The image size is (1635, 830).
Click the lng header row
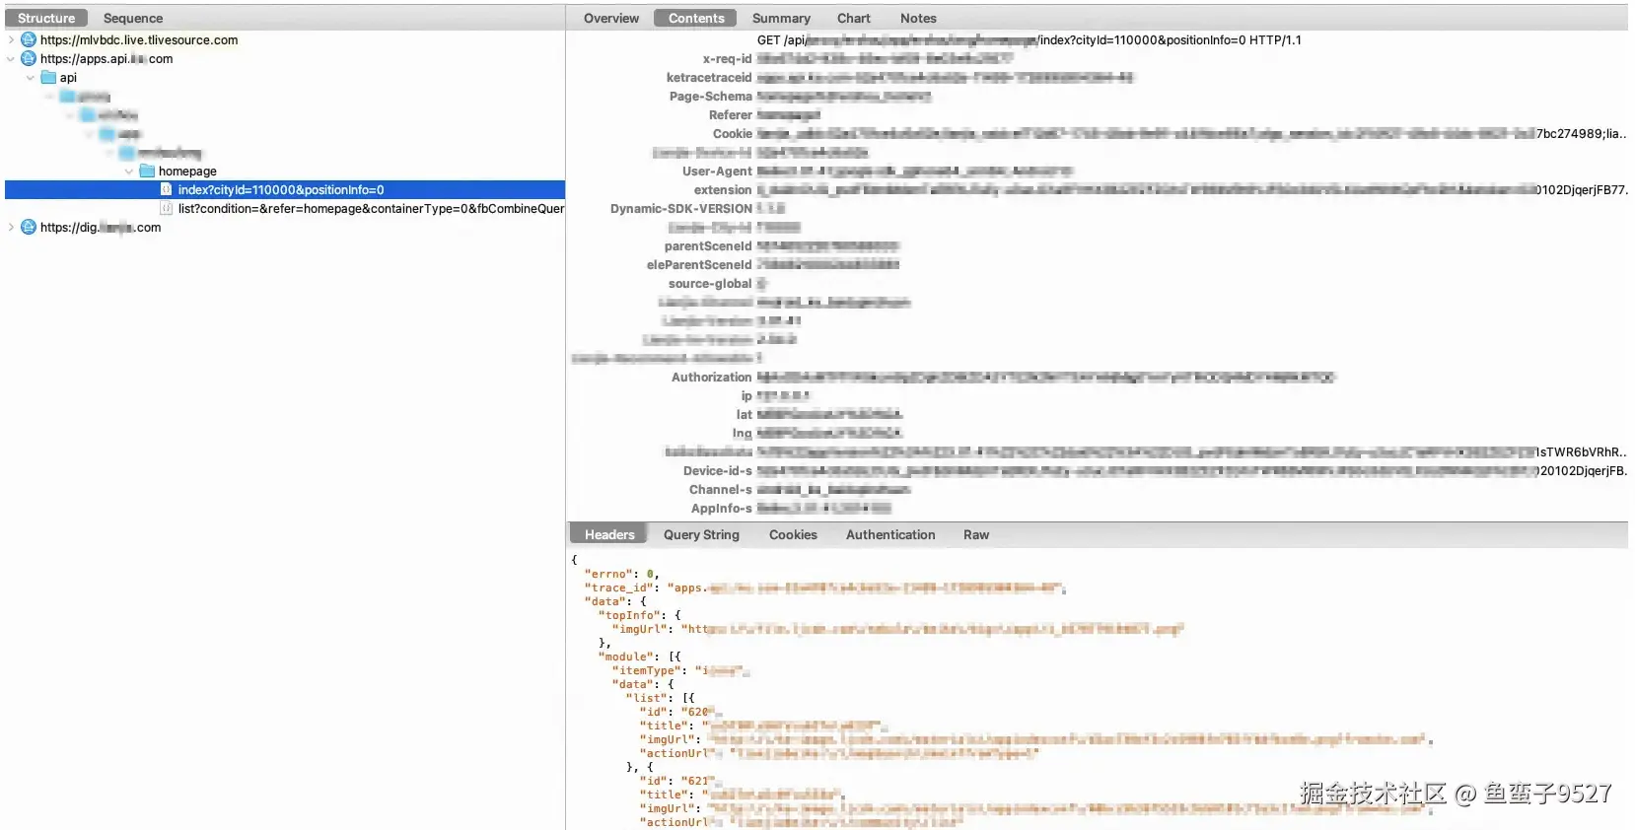[x=1098, y=434]
